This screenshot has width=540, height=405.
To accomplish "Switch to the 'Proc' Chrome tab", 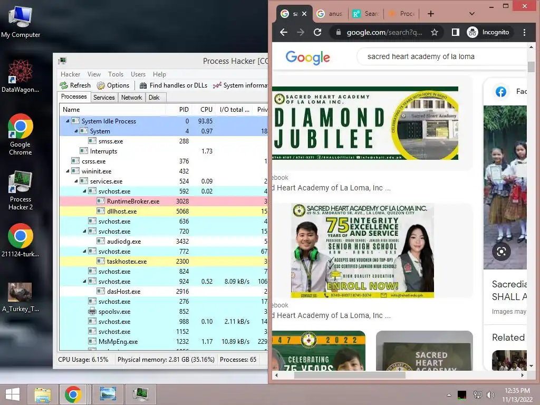I will (401, 14).
